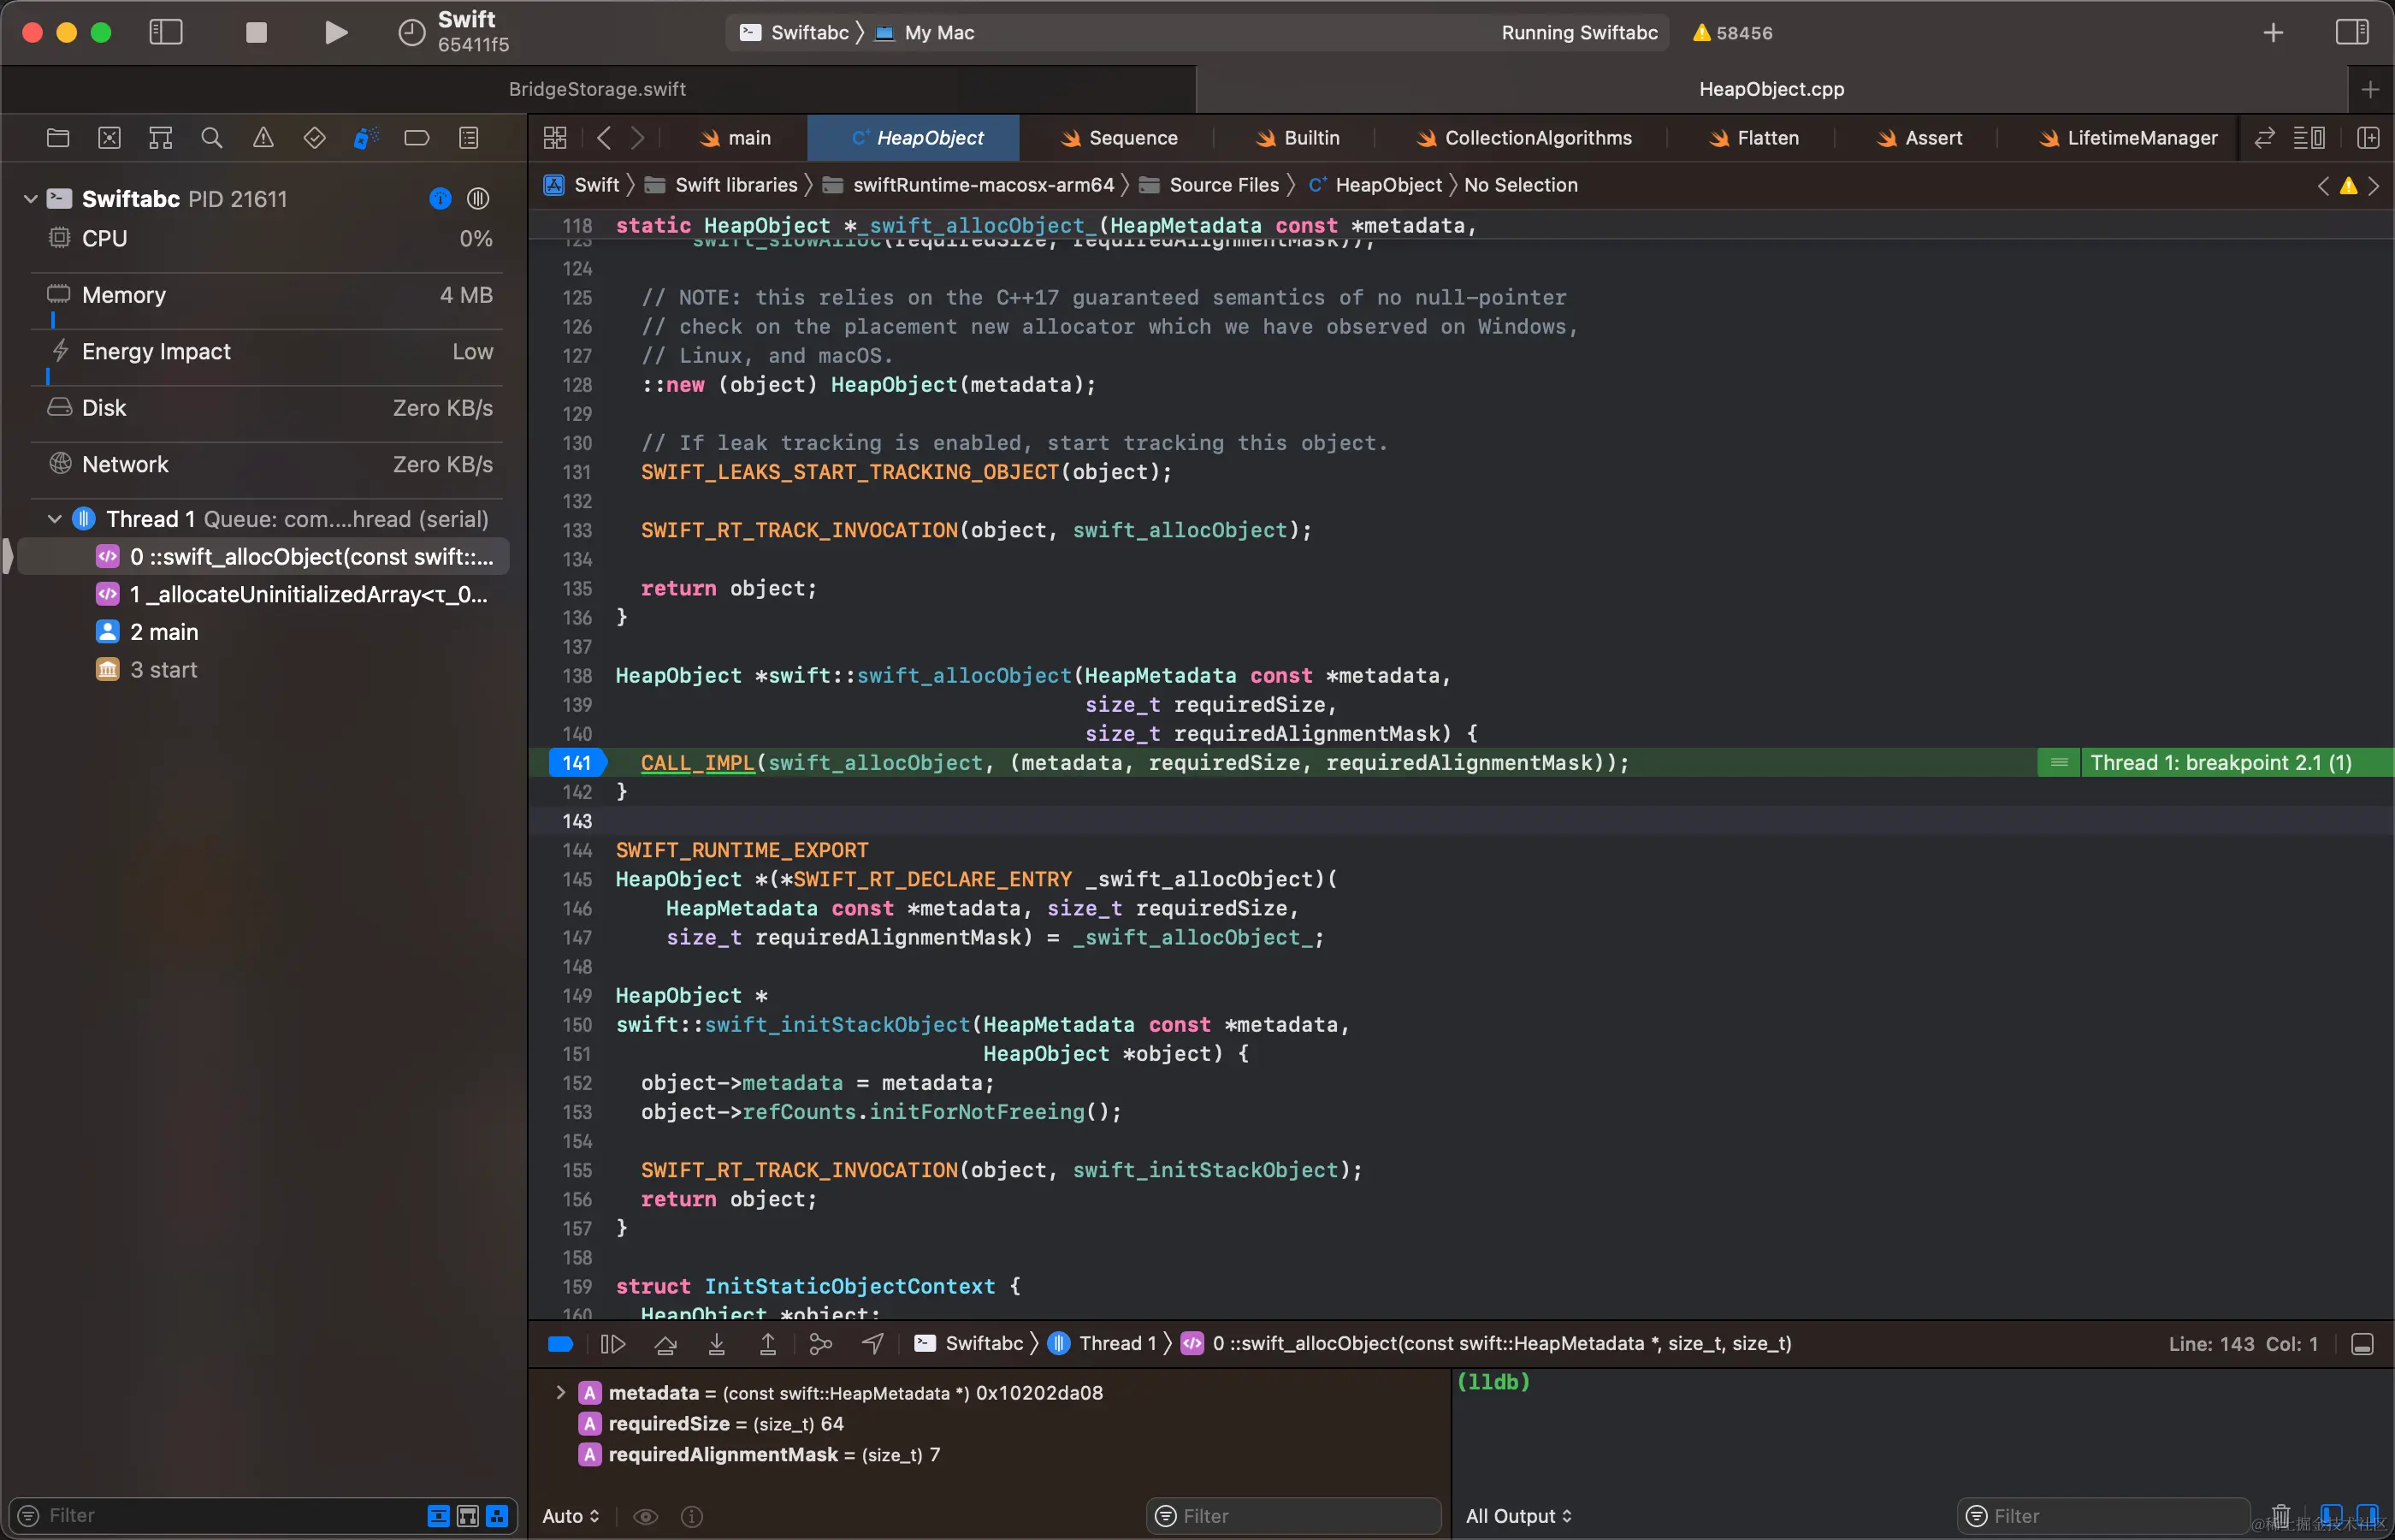Go forward in editor history

[638, 138]
